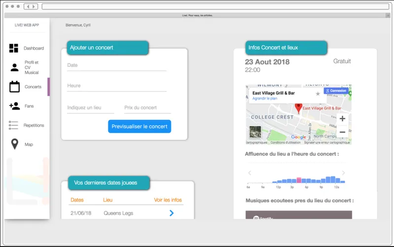Click the browser back arrow
394x247 pixels.
pyautogui.click(x=28, y=6)
